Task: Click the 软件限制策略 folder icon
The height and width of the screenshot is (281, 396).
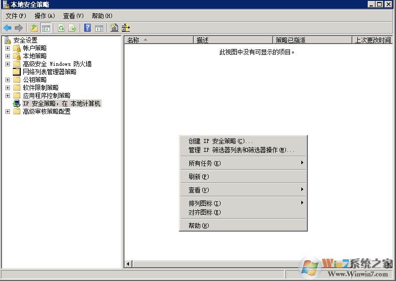Action: (x=17, y=88)
